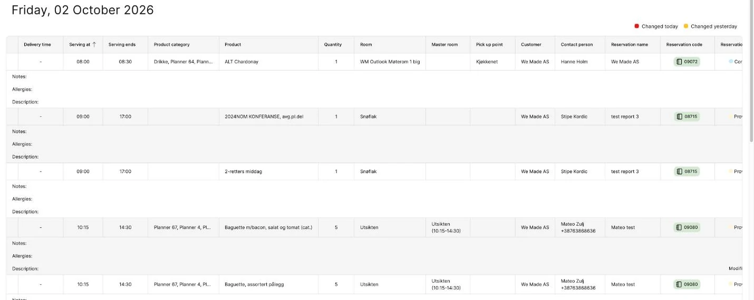Screen dimensions: 754x300
Task: Open reservation code badge 09072
Action: click(687, 62)
